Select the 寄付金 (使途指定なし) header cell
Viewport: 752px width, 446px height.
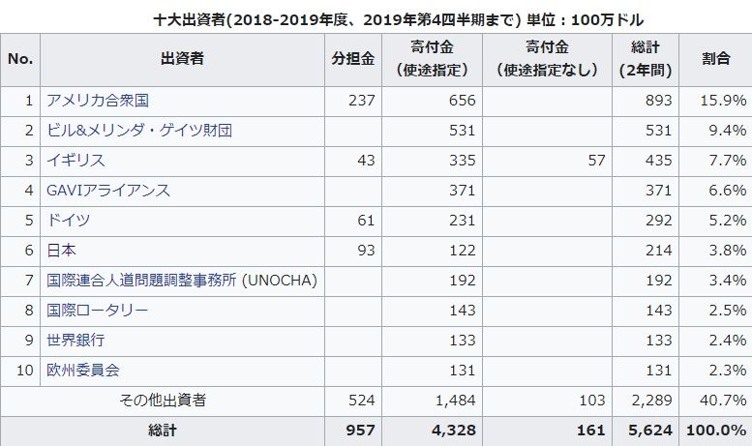[x=546, y=59]
